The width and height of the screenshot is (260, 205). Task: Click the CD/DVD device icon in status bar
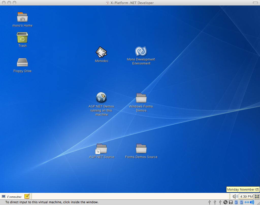pyautogui.click(x=225, y=202)
